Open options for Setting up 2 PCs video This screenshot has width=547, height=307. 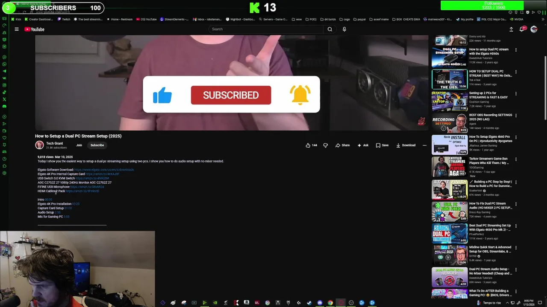point(516,94)
